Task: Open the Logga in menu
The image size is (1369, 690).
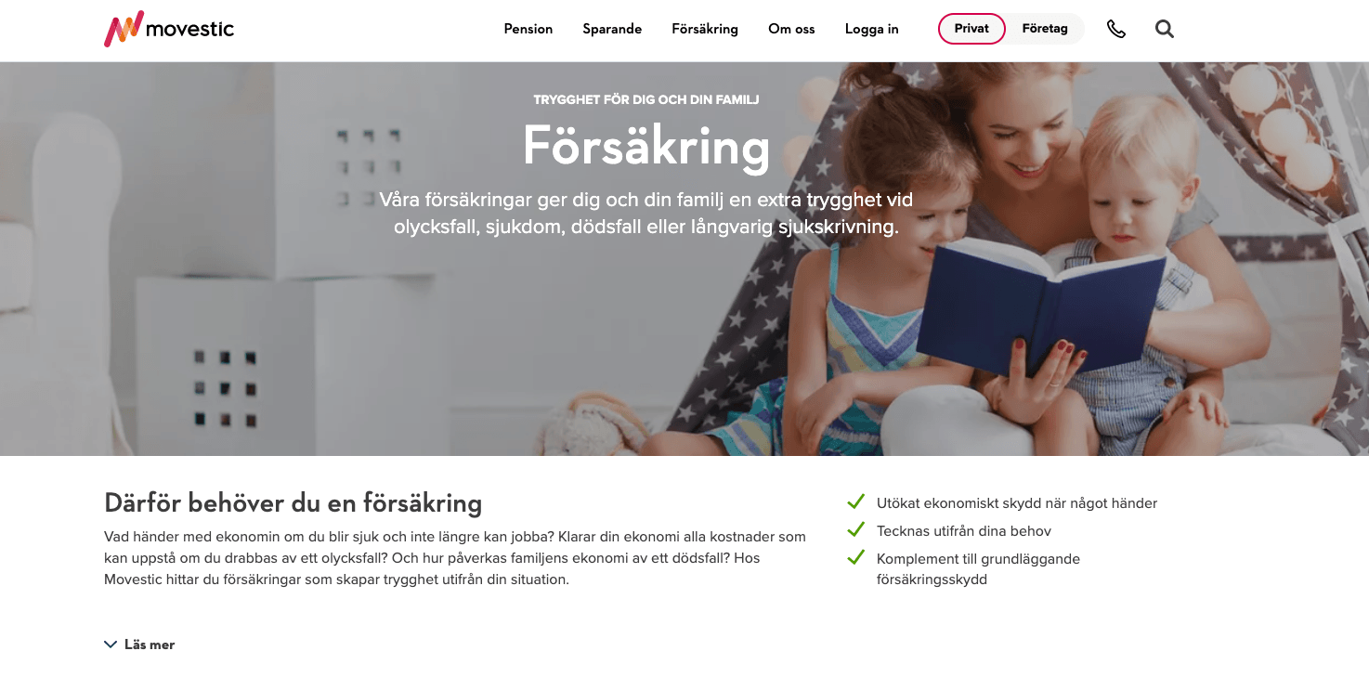Action: (x=872, y=29)
